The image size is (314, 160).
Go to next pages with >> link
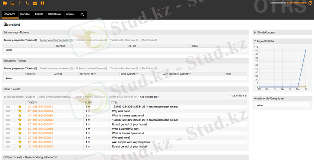click(x=243, y=96)
